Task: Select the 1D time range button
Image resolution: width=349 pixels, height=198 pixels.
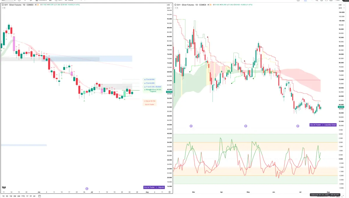Action: (x=3, y=196)
